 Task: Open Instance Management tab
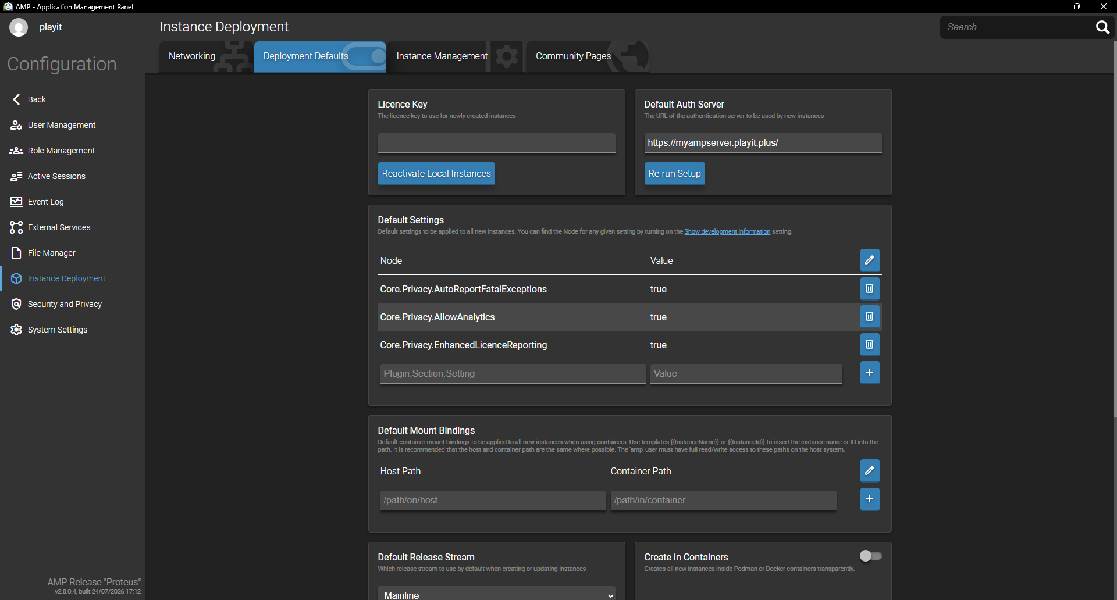point(456,56)
